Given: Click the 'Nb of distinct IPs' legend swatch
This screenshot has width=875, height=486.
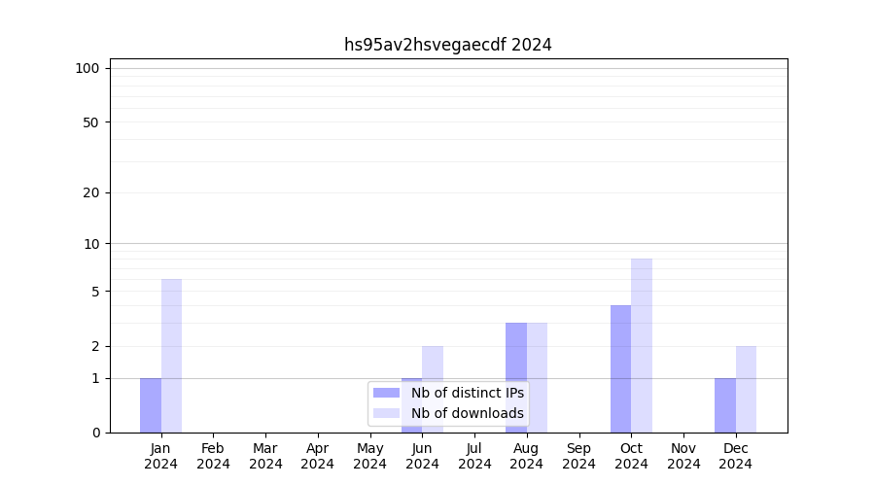Looking at the screenshot, I should [386, 393].
